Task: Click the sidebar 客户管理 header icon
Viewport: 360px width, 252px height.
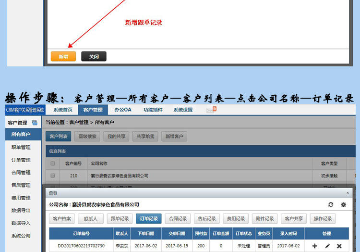Action: click(35, 123)
